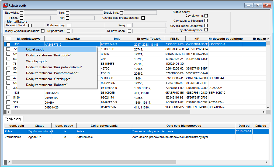Click the NIP input field

pos(82,18)
